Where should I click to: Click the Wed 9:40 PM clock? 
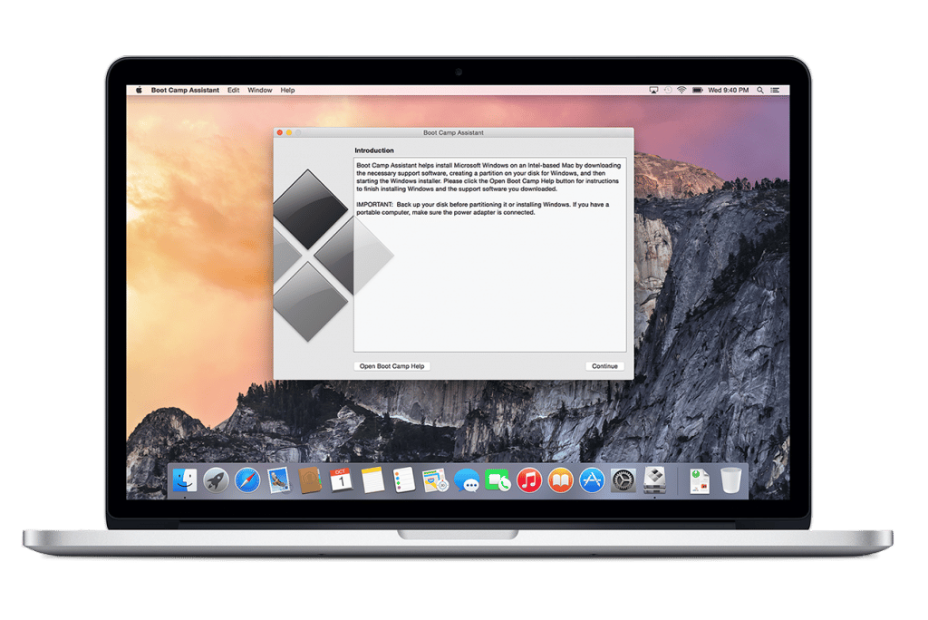[728, 90]
